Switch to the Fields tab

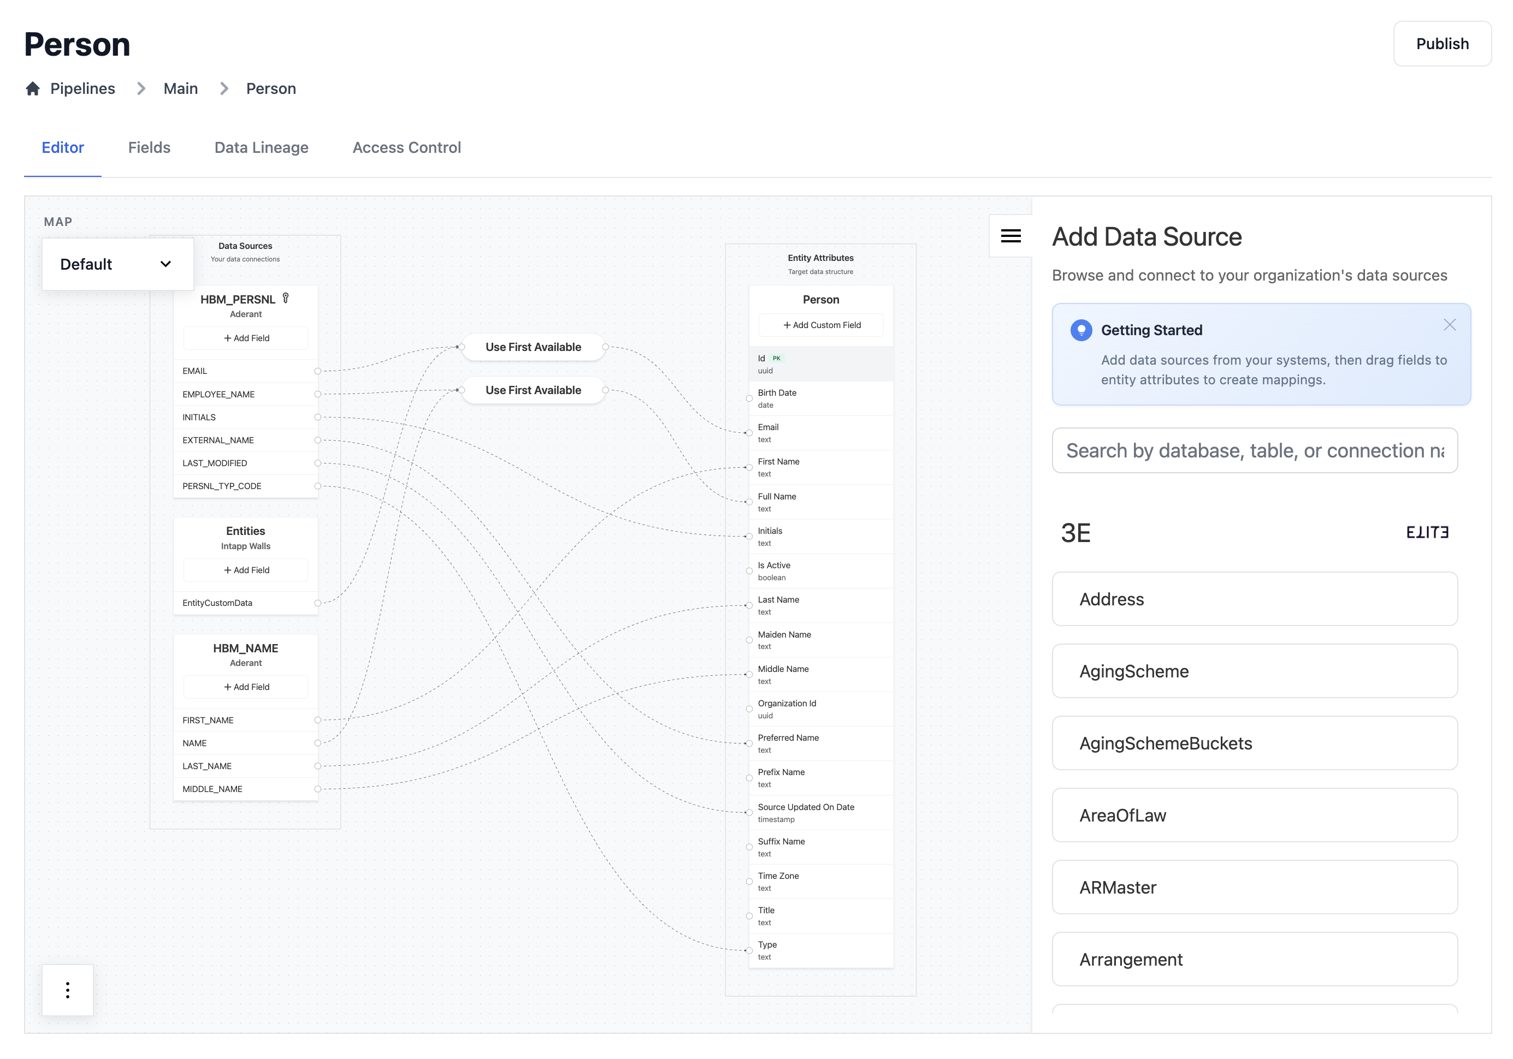click(x=149, y=147)
